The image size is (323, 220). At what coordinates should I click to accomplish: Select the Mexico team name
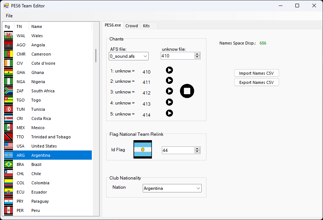(38, 128)
